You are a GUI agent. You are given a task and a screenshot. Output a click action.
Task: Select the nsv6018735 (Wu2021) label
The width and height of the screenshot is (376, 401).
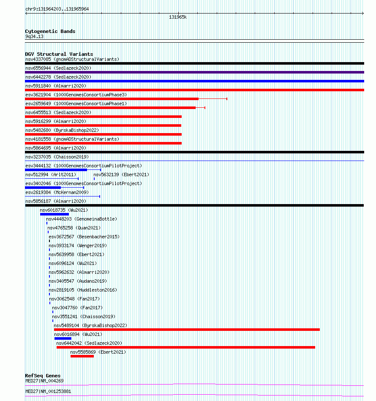click(64, 210)
